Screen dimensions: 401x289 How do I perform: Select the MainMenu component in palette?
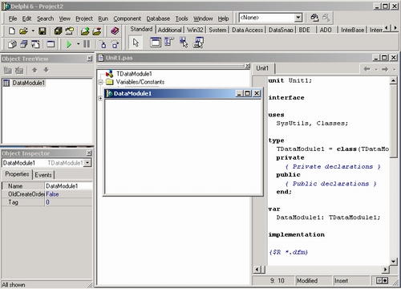point(169,43)
